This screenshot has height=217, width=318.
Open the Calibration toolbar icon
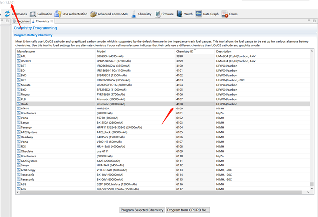pos(33,14)
